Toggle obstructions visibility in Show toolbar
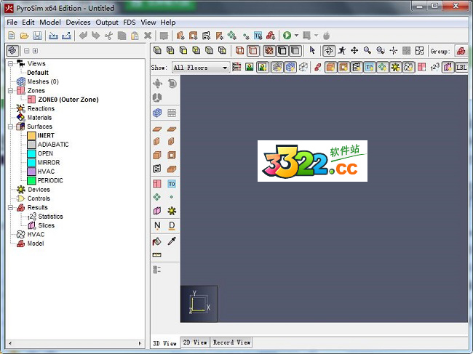Image resolution: width=473 pixels, height=354 pixels. click(x=330, y=67)
